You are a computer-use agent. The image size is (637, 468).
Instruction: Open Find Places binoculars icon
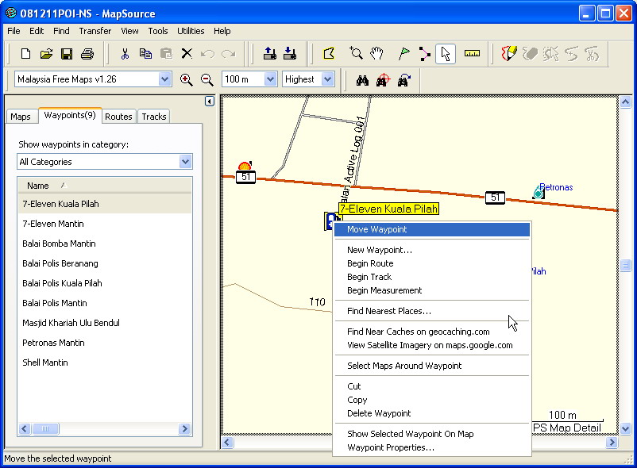point(362,80)
